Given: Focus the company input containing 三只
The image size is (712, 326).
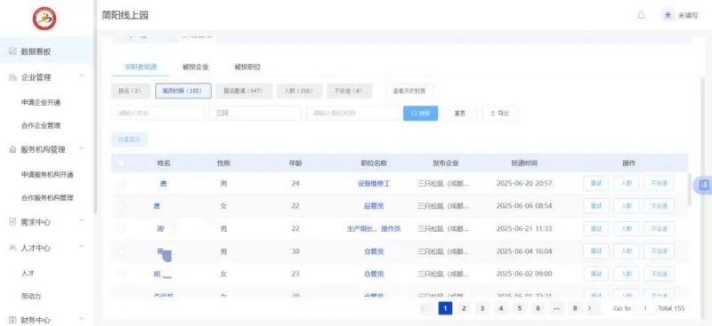Looking at the screenshot, I should point(255,114).
